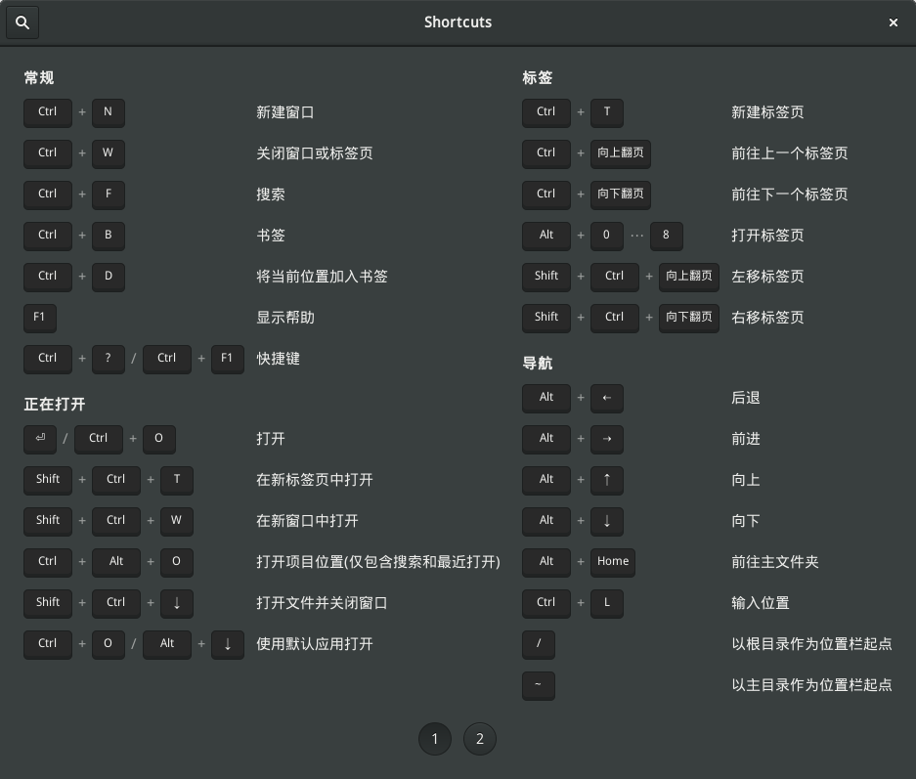Click the Home key in 导航 section

(x=613, y=562)
